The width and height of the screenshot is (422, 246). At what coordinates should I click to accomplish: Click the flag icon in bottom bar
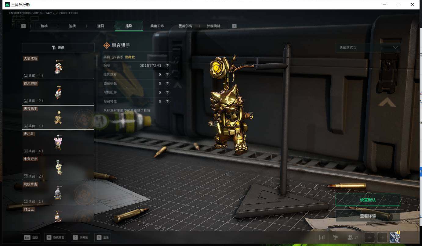pos(336,237)
